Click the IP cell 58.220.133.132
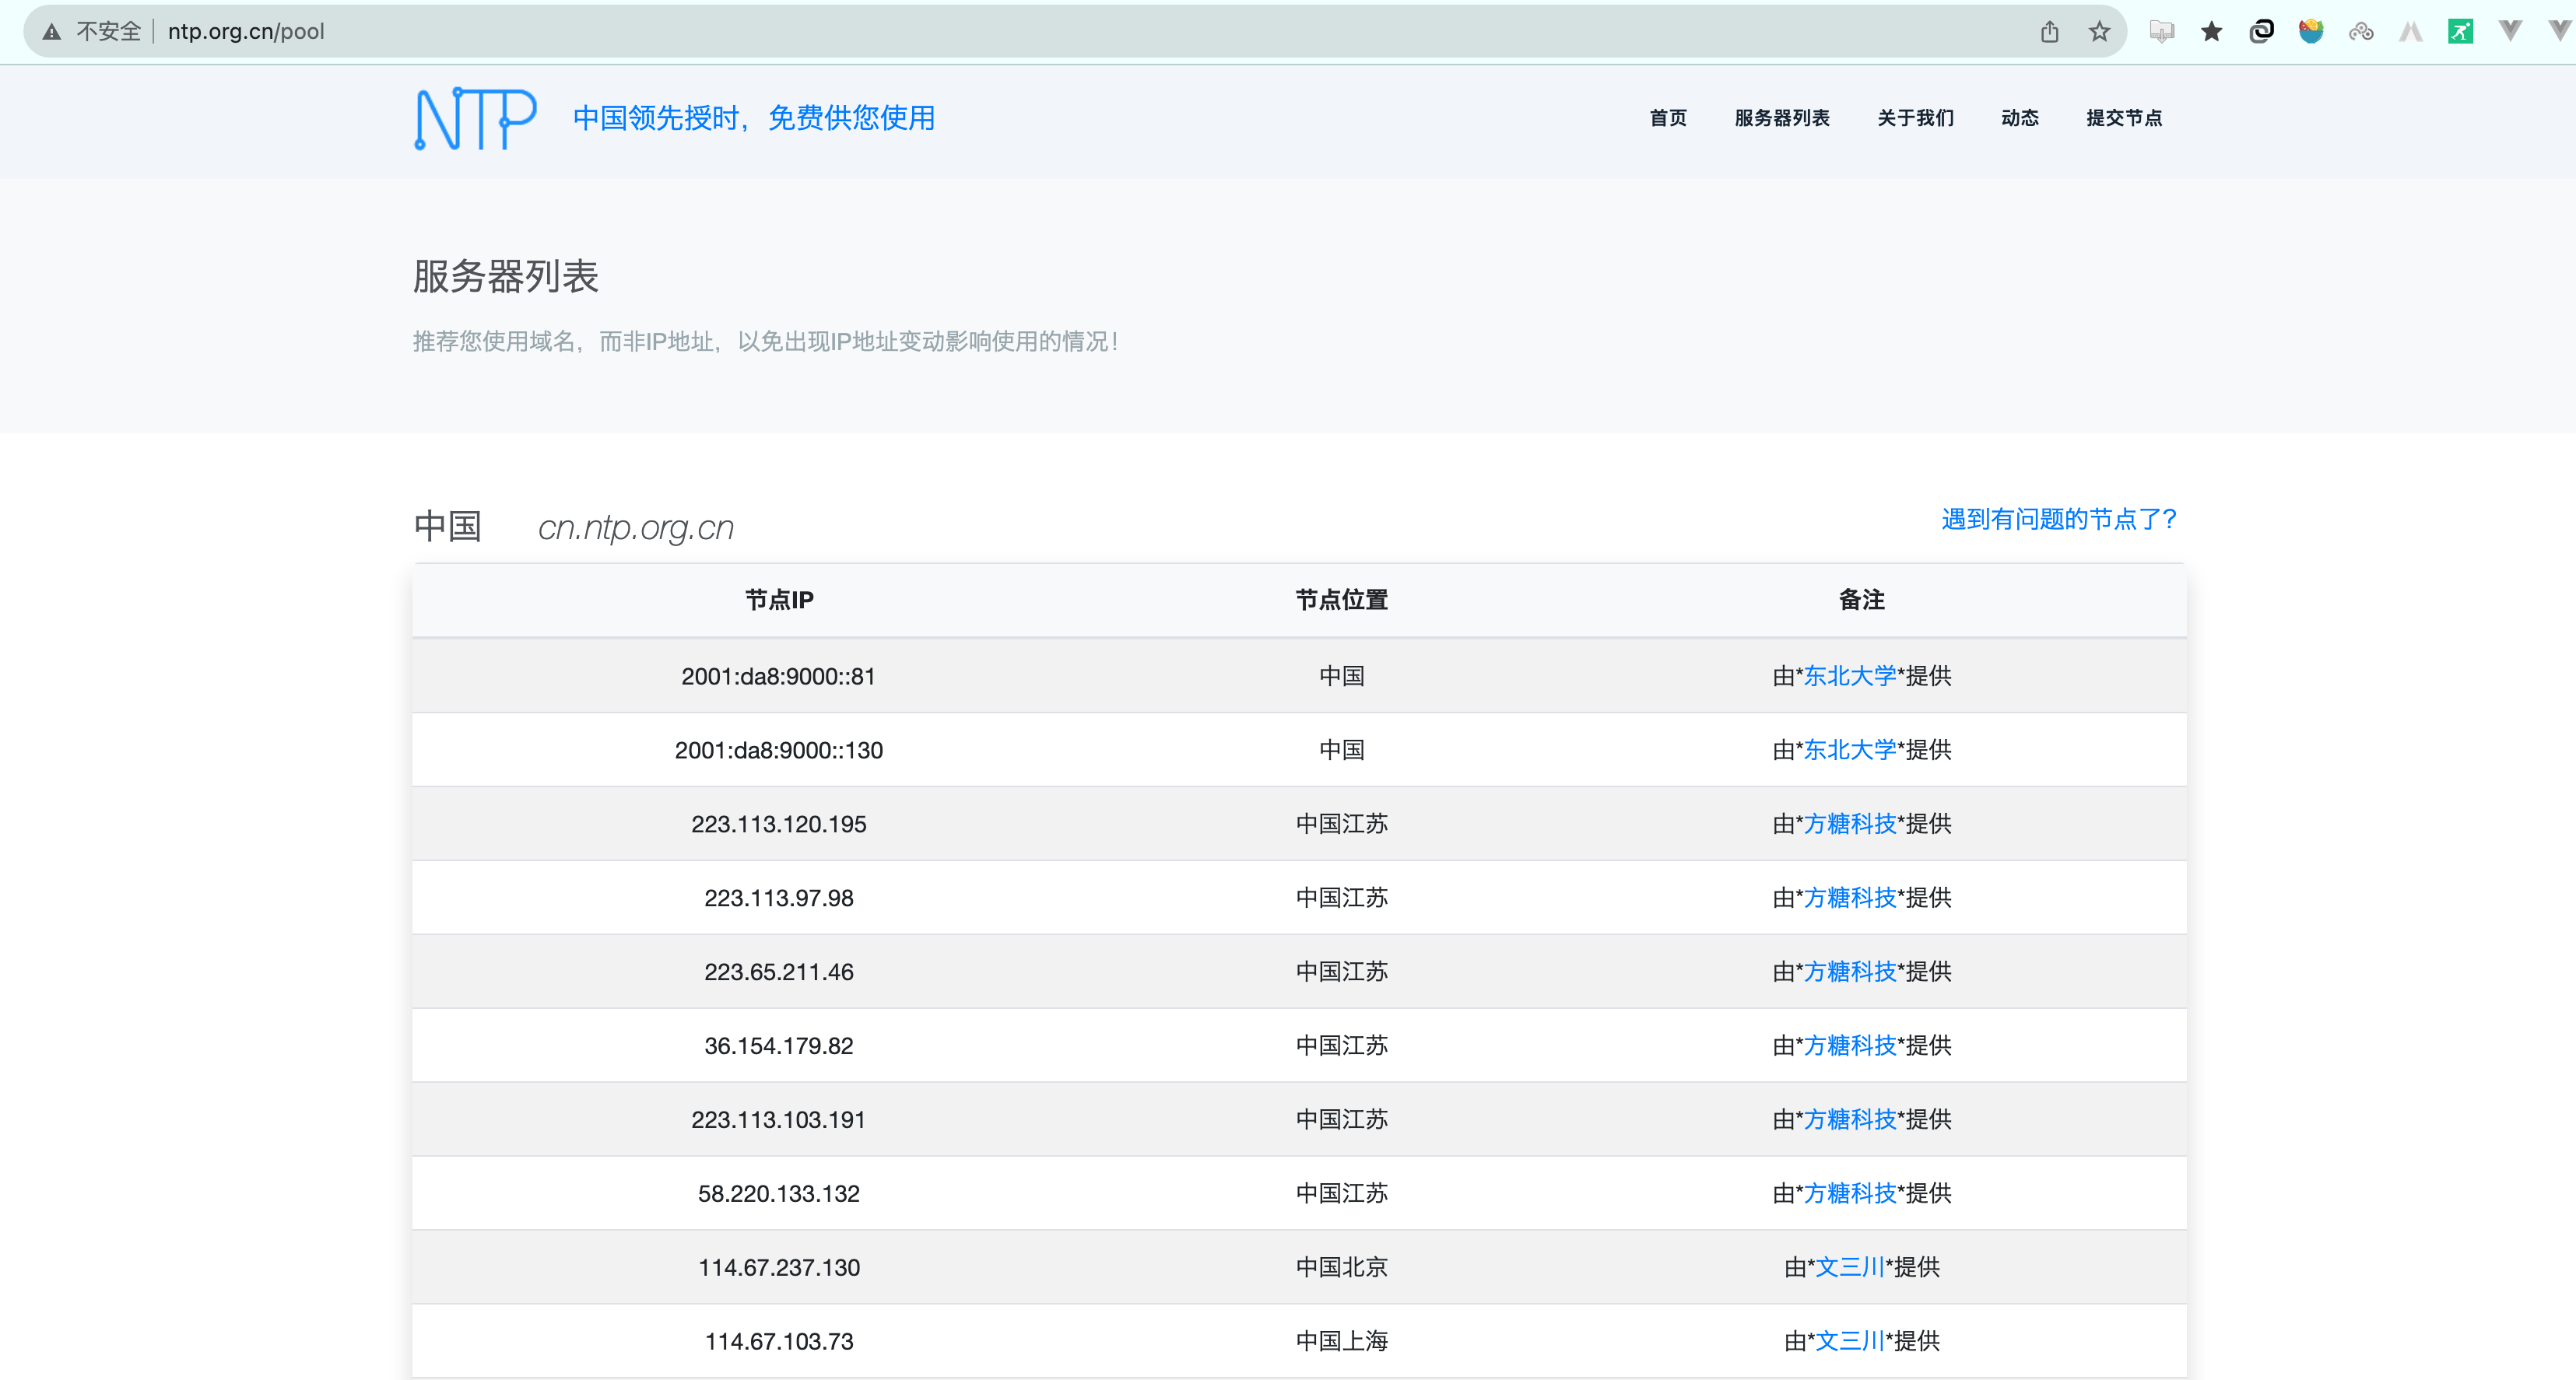2576x1380 pixels. point(778,1194)
